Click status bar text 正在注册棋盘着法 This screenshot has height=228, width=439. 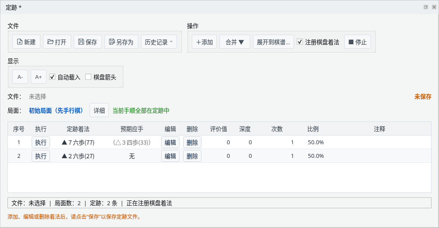149,203
